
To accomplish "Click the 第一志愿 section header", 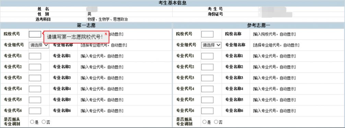I will coord(86,25).
